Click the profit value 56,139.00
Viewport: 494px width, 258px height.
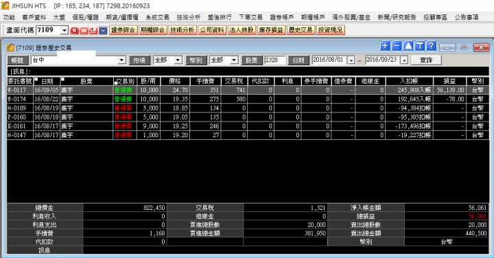point(451,90)
